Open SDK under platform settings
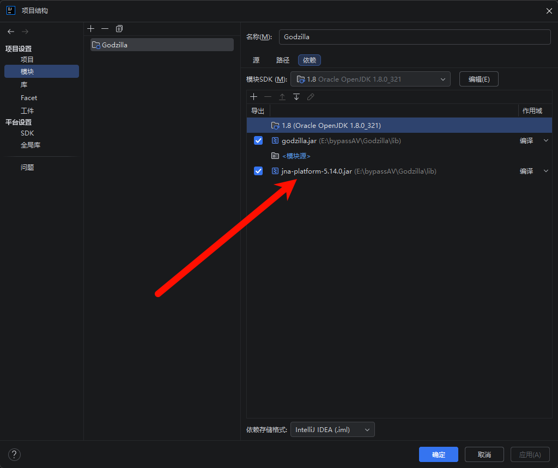Screen dimensions: 558x468 coord(27,133)
